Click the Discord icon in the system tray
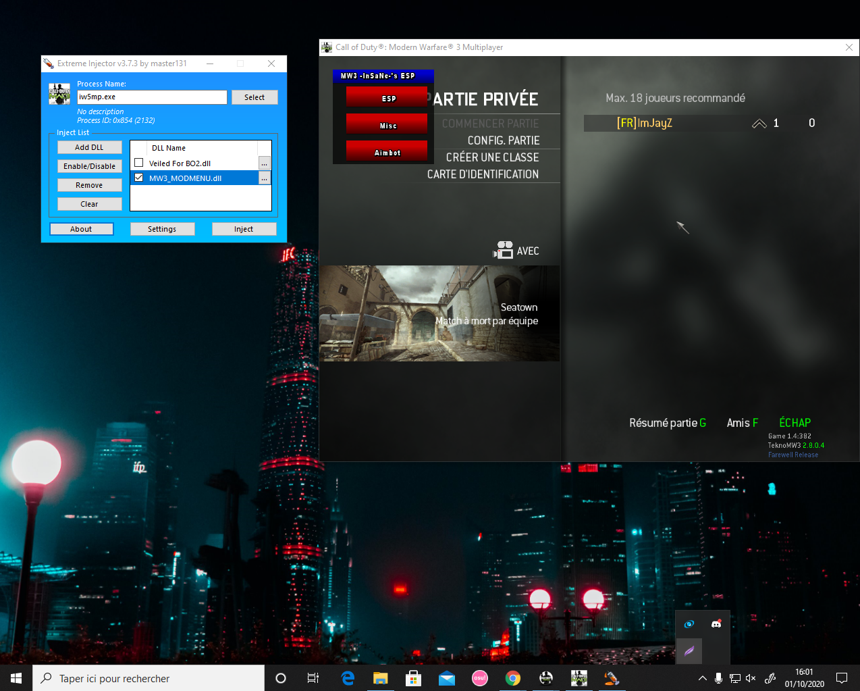The image size is (860, 691). [716, 624]
